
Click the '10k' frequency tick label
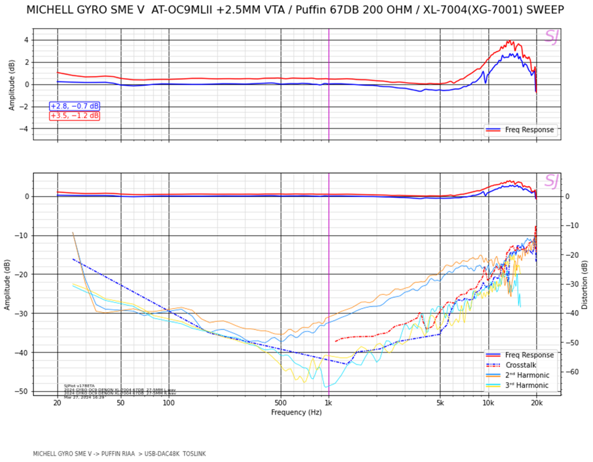click(x=488, y=403)
